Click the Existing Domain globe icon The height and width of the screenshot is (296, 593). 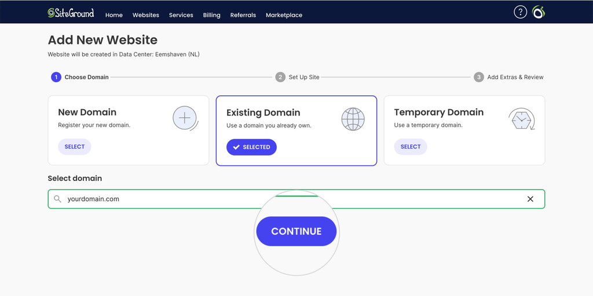coord(353,119)
